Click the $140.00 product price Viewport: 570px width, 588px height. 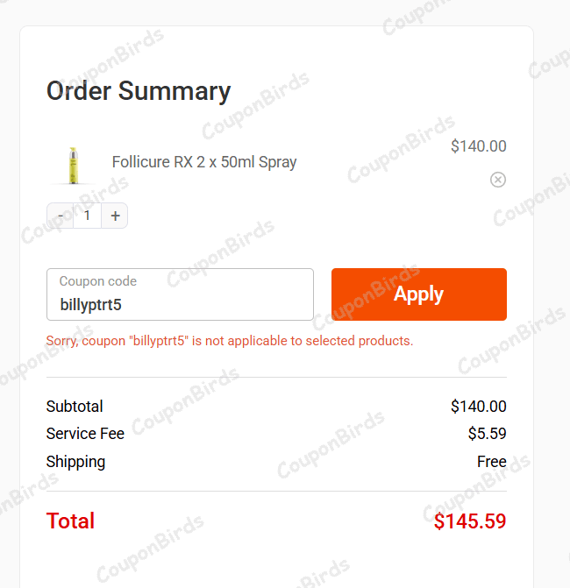pos(478,146)
